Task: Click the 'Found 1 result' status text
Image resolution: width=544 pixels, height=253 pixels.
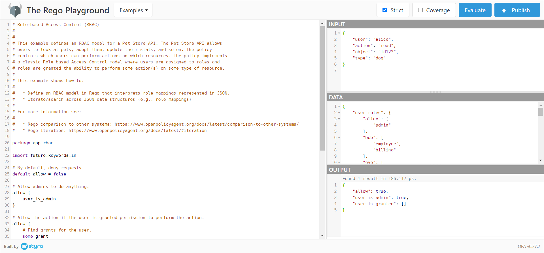Action: click(379, 179)
